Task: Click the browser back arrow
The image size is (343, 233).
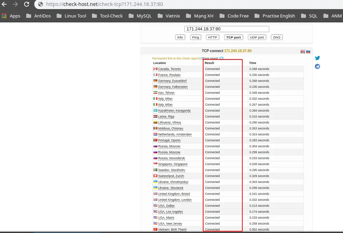Action: (5, 5)
